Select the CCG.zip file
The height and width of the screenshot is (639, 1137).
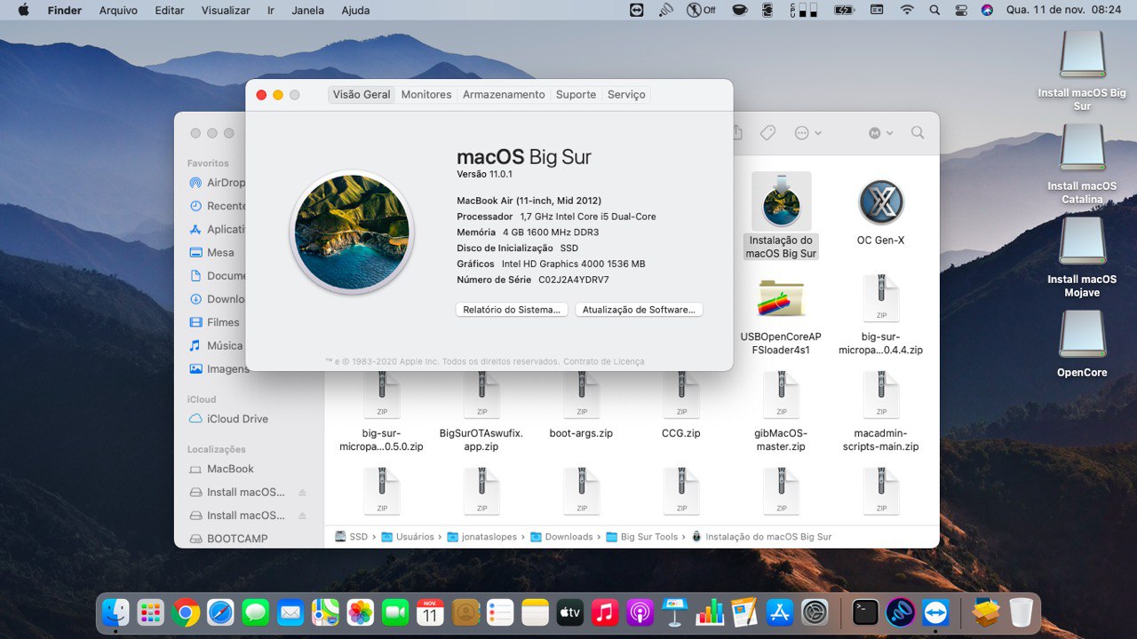tap(681, 404)
